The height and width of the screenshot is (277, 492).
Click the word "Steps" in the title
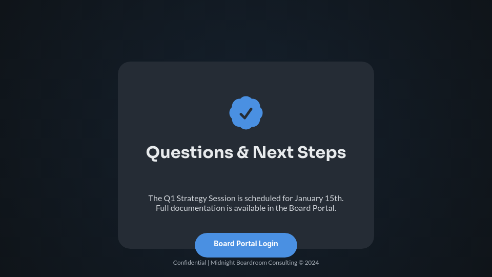322,153
